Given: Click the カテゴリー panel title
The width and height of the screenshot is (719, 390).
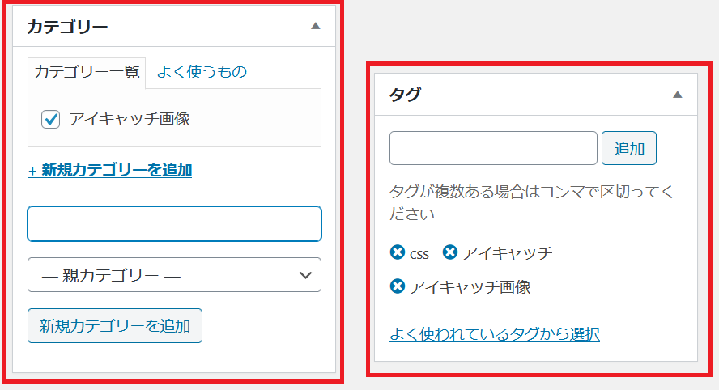Looking at the screenshot, I should [x=67, y=26].
